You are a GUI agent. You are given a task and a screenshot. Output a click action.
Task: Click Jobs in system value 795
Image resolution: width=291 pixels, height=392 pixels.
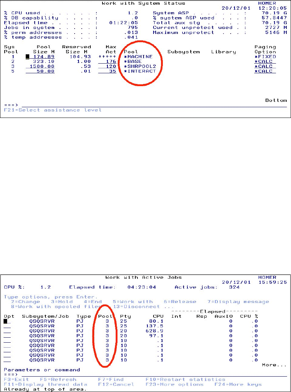click(x=132, y=28)
